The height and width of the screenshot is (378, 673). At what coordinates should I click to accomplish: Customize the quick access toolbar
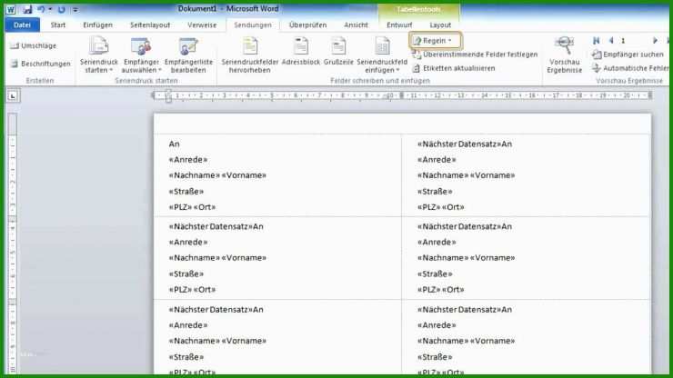75,9
